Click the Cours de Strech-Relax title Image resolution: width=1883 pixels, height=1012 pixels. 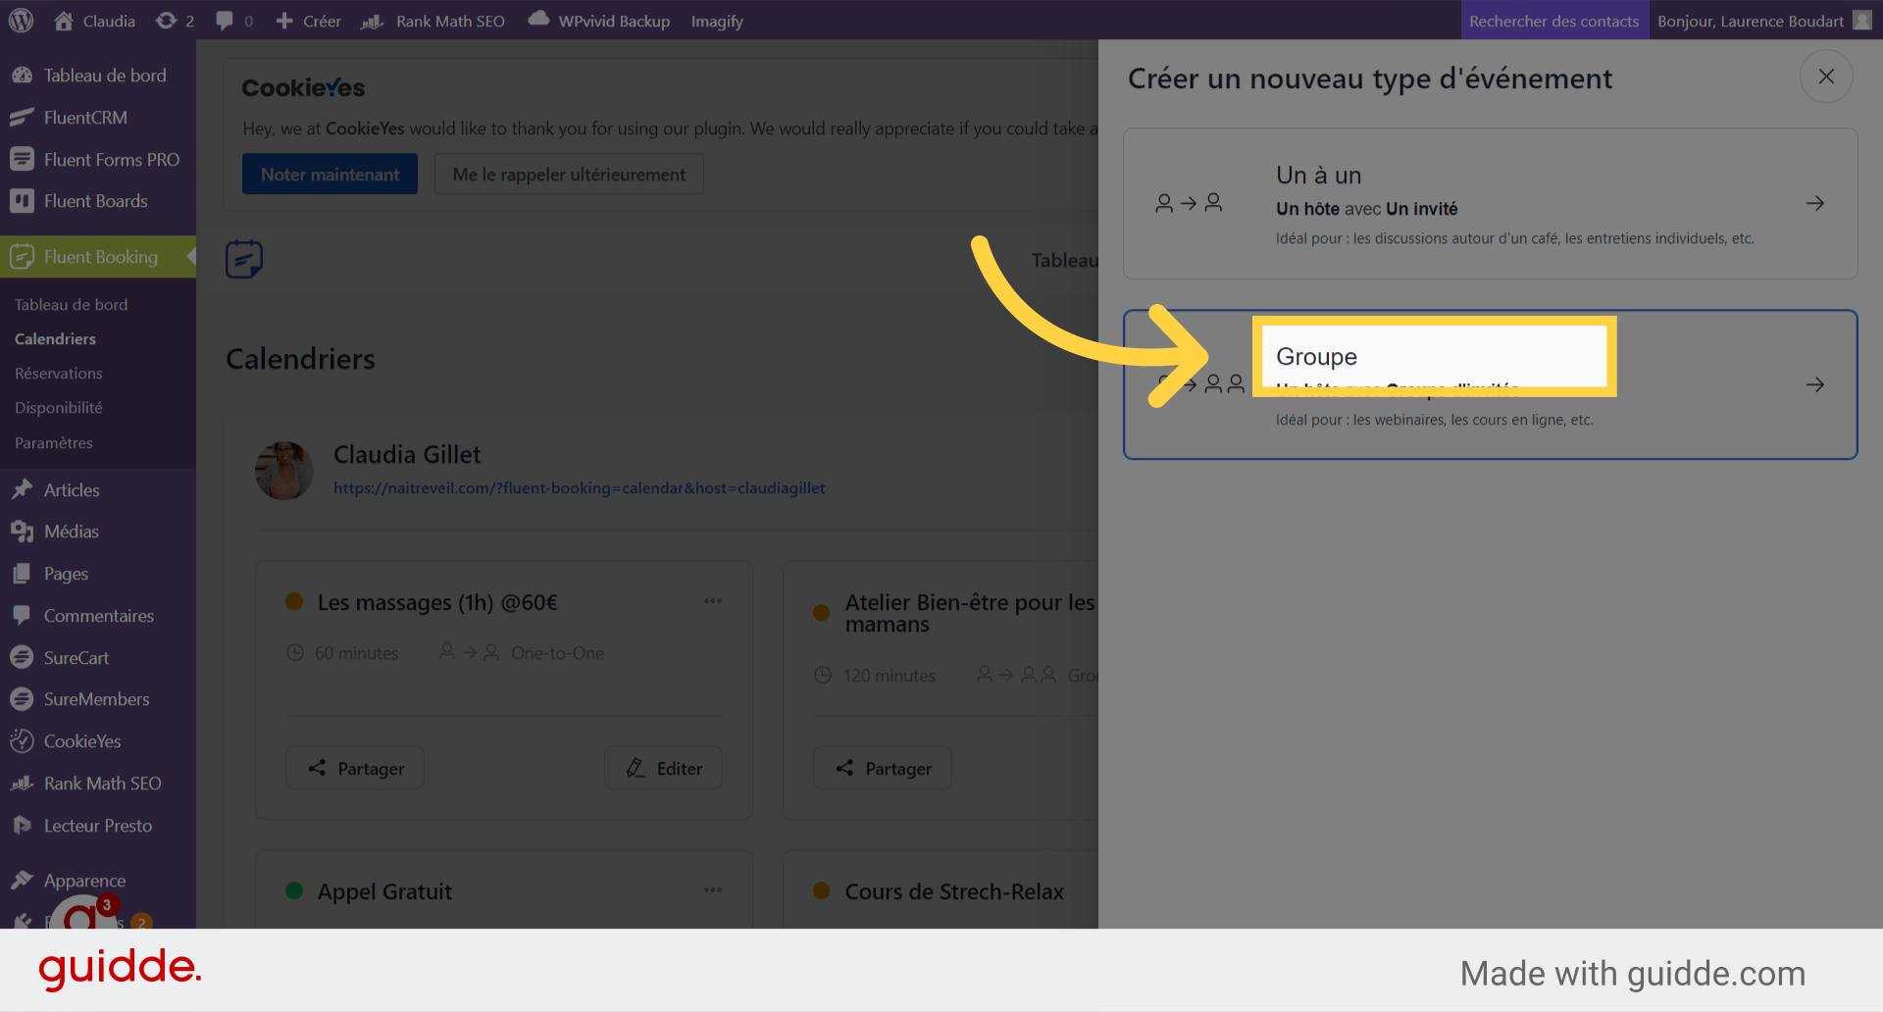pos(954,891)
